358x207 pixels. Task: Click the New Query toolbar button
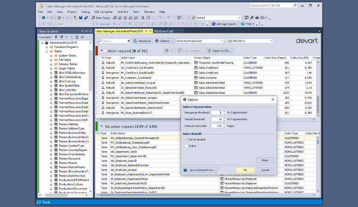click(101, 18)
